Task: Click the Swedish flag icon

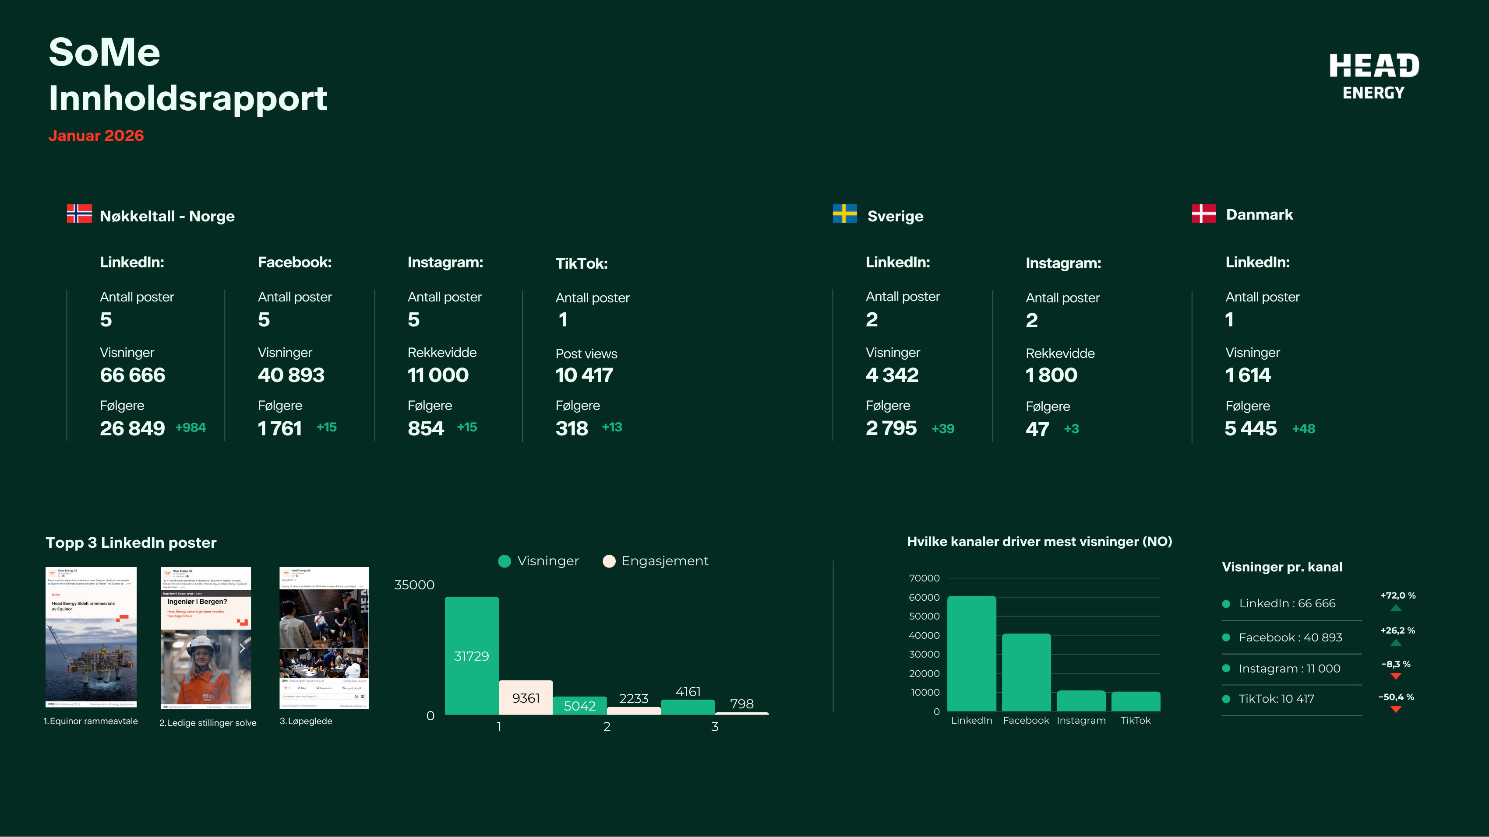Action: [x=844, y=214]
